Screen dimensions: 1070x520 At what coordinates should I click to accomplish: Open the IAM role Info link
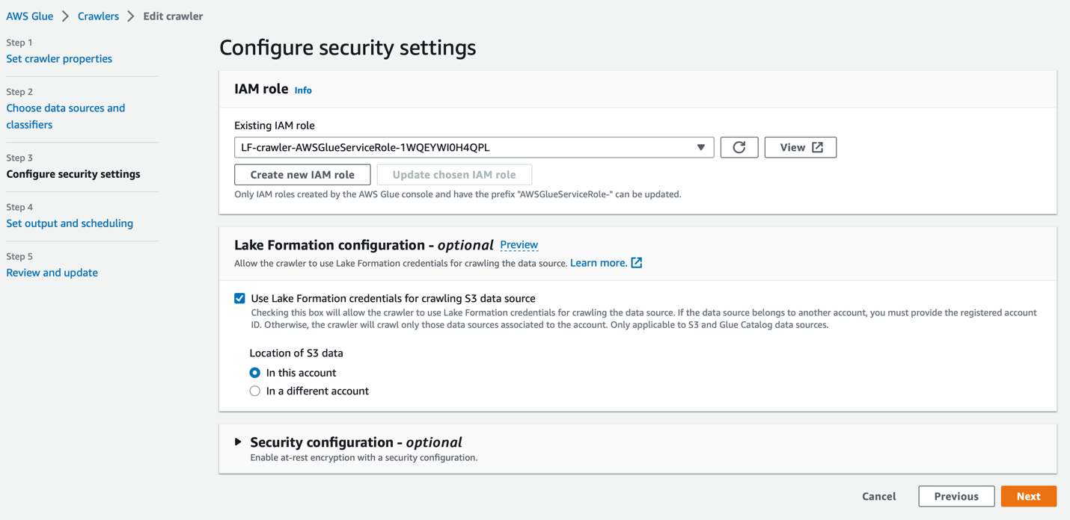[303, 90]
